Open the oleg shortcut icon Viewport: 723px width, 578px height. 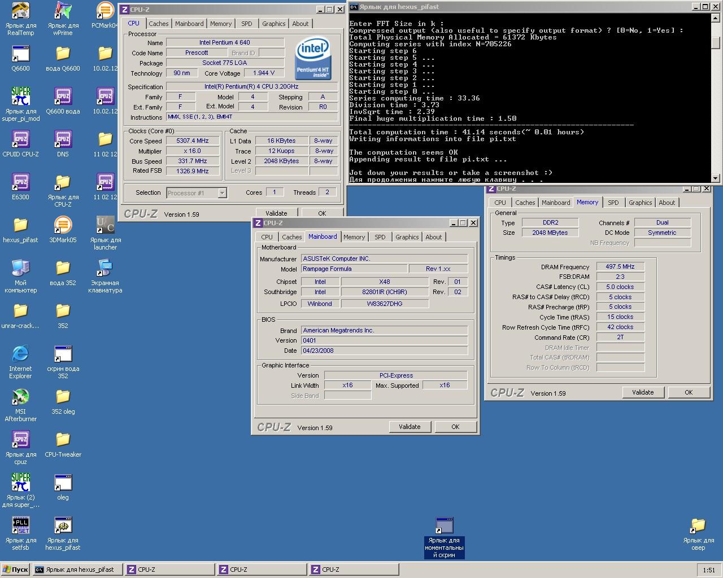pyautogui.click(x=63, y=483)
